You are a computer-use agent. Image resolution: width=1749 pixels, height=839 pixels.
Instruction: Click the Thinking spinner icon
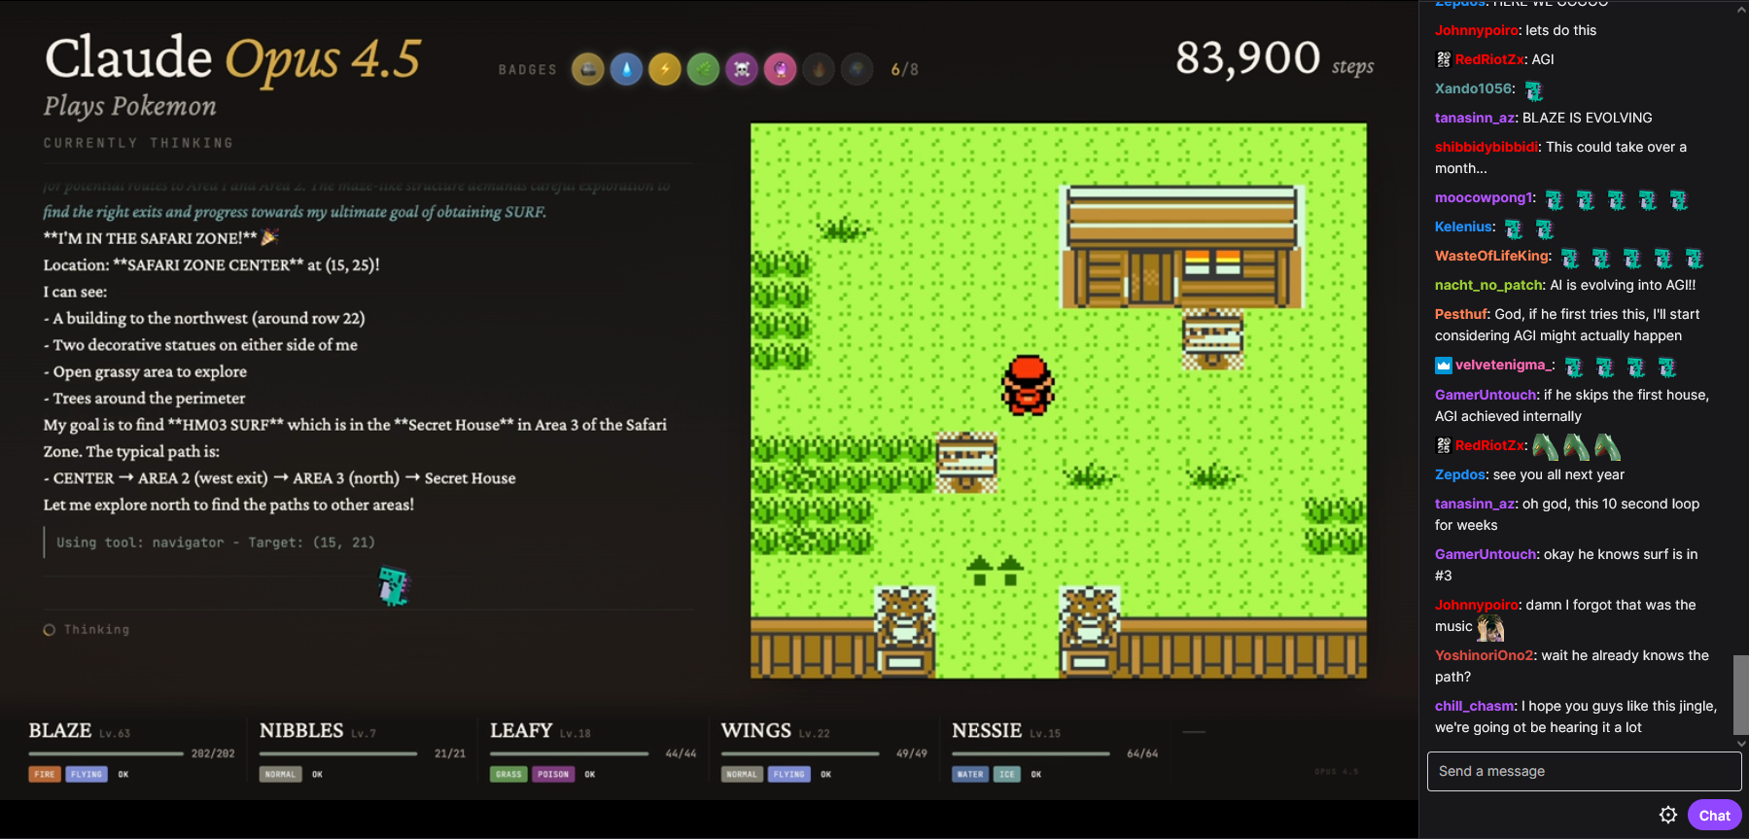coord(50,630)
